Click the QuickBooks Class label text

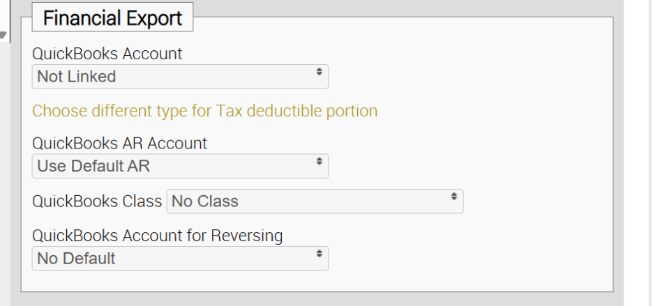[96, 201]
